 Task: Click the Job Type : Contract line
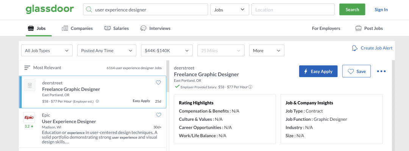click(304, 111)
